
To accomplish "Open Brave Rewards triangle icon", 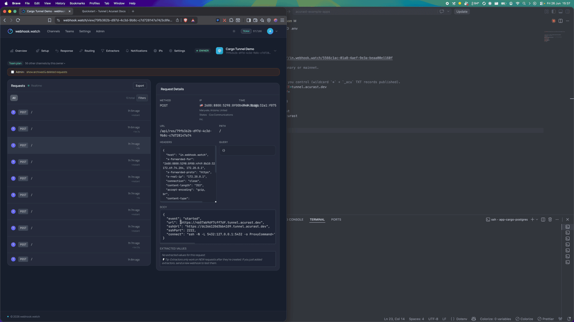I will pyautogui.click(x=193, y=20).
